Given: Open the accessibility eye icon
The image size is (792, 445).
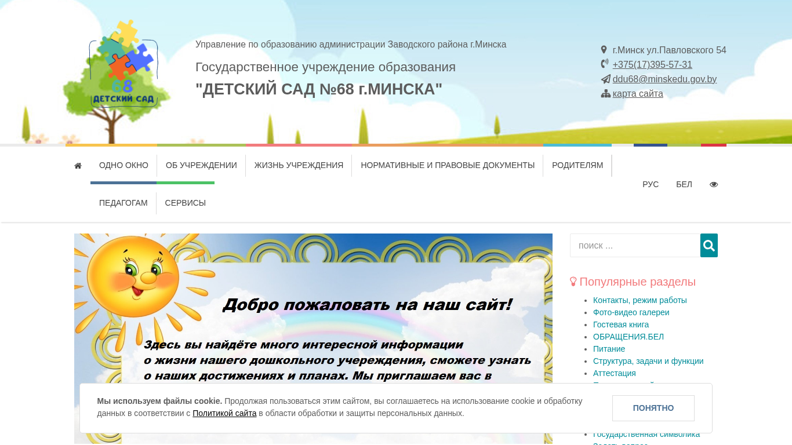Looking at the screenshot, I should click(x=714, y=184).
